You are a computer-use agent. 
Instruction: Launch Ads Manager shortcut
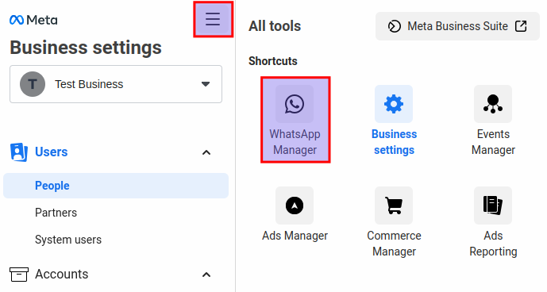[x=295, y=214]
